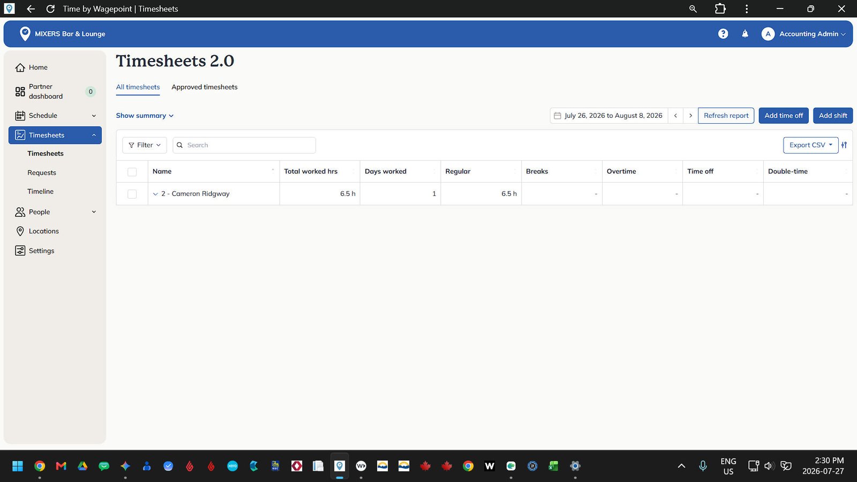
Task: Open the three-dot app menu in title bar
Action: (x=747, y=9)
